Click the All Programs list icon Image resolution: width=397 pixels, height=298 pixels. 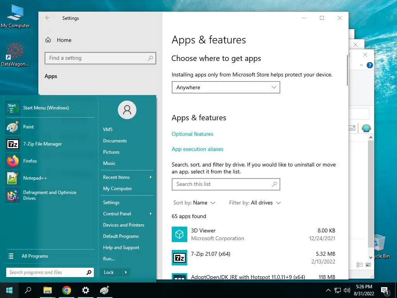coord(10,256)
